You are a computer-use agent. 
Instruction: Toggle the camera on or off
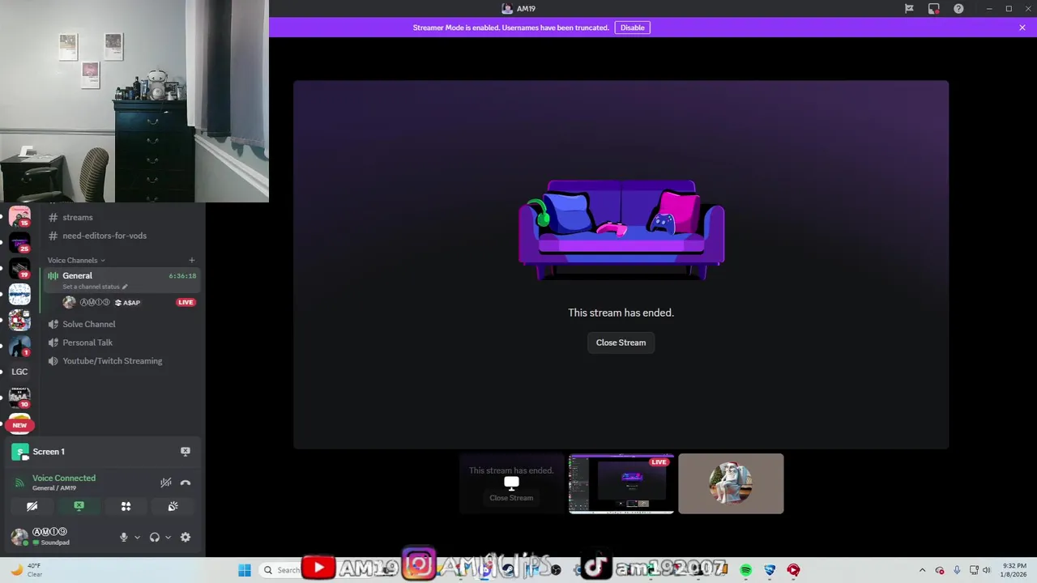[32, 506]
